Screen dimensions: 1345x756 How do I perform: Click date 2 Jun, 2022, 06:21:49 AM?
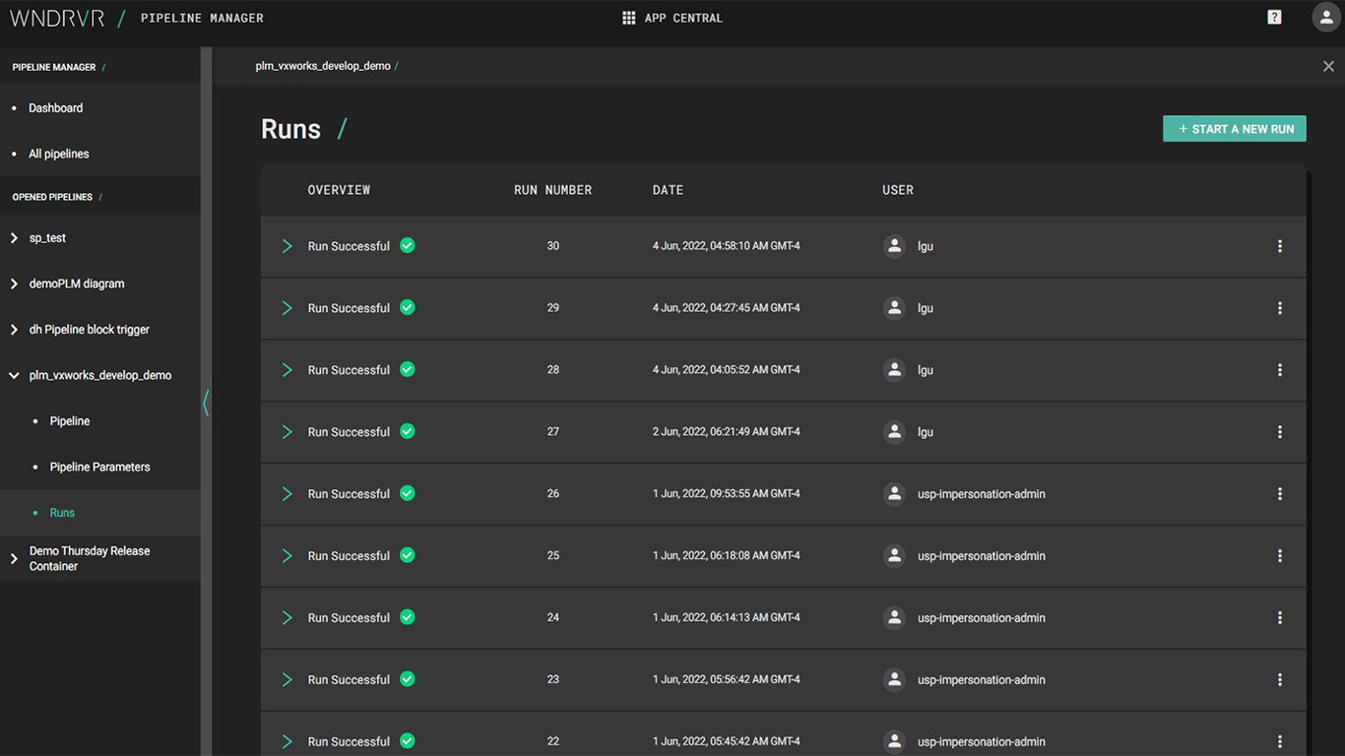point(727,432)
